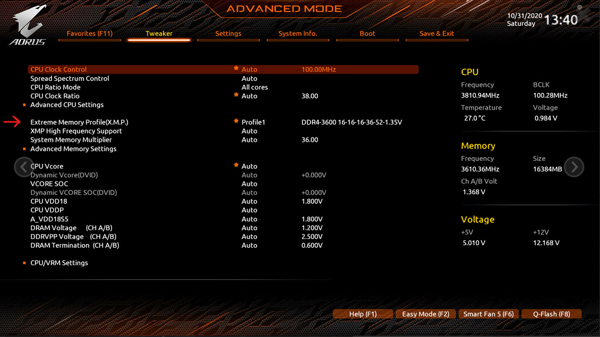
Task: Click the submenu square beside CPU/VRM Settings
Action: point(25,263)
